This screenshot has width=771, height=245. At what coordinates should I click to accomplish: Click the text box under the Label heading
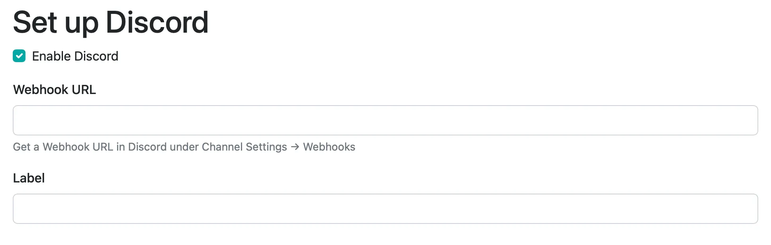[x=385, y=209]
